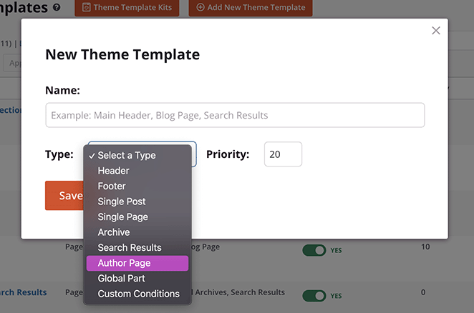Click the template Name input field

[x=235, y=115]
